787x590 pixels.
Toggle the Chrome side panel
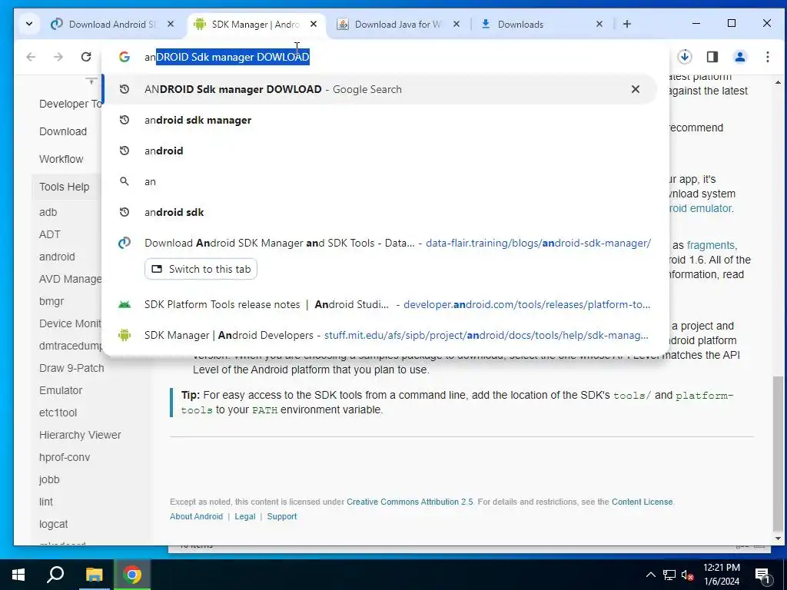coord(712,57)
